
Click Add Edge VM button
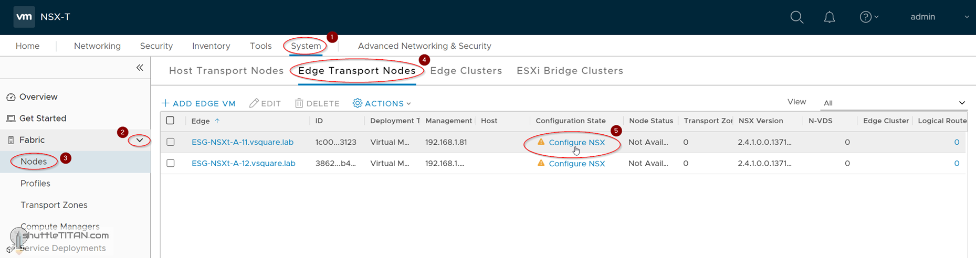click(198, 103)
